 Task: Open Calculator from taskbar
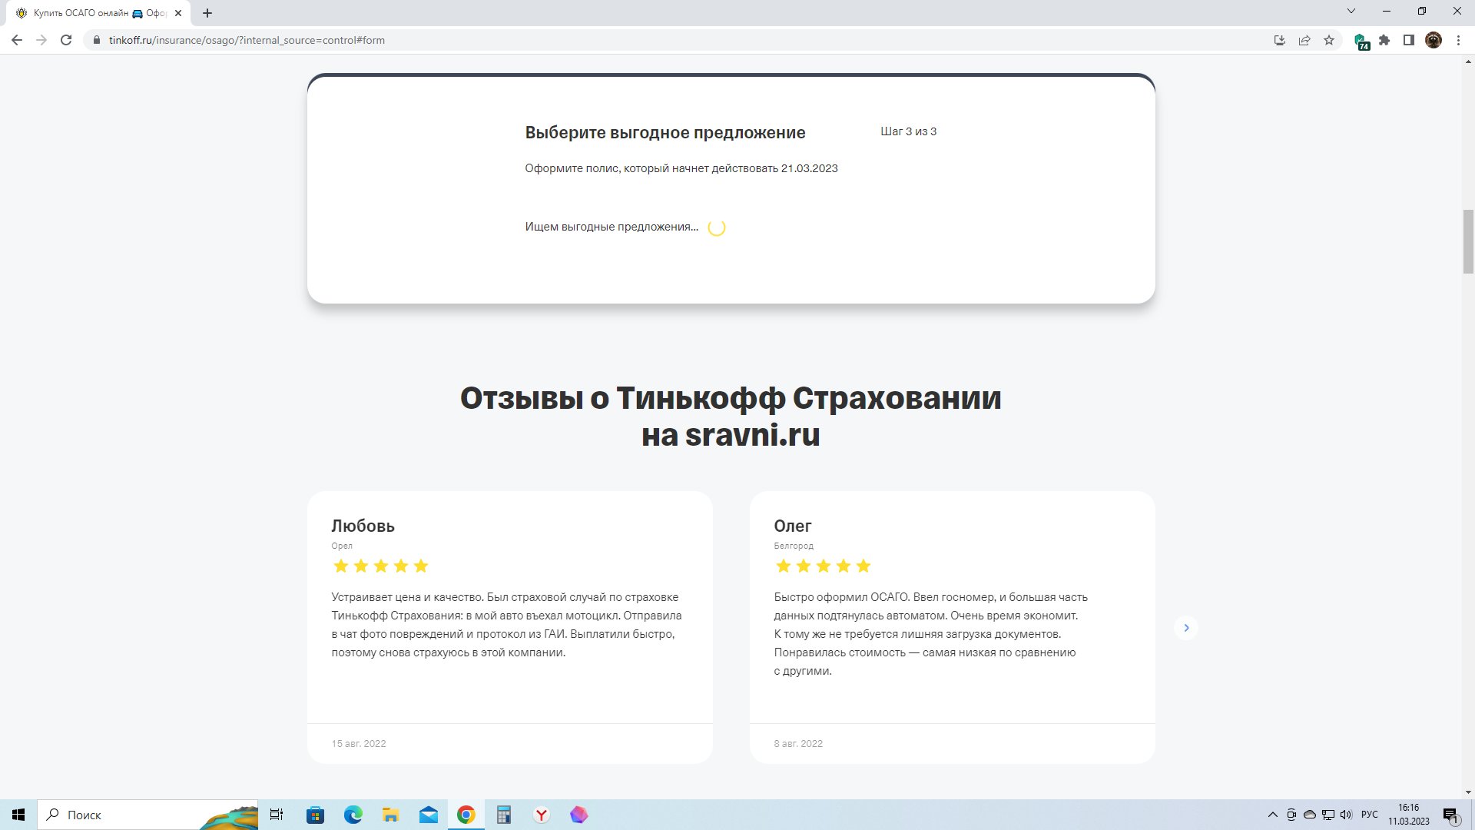coord(504,815)
